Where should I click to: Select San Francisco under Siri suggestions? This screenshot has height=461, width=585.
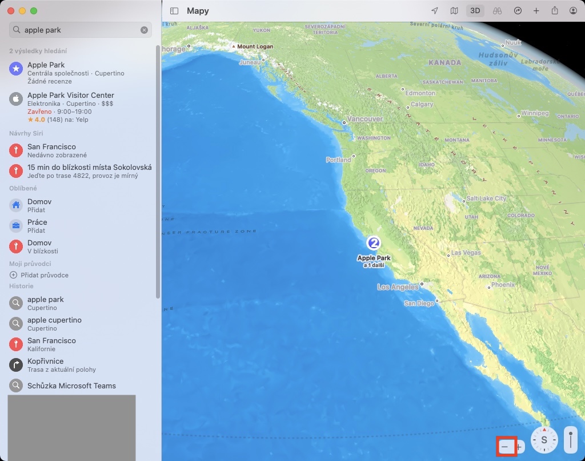[x=51, y=150]
